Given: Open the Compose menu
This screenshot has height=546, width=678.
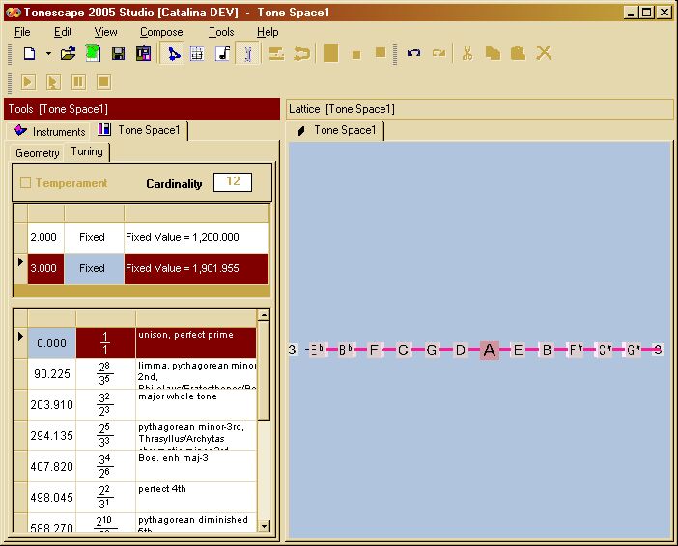Looking at the screenshot, I should click(x=161, y=32).
